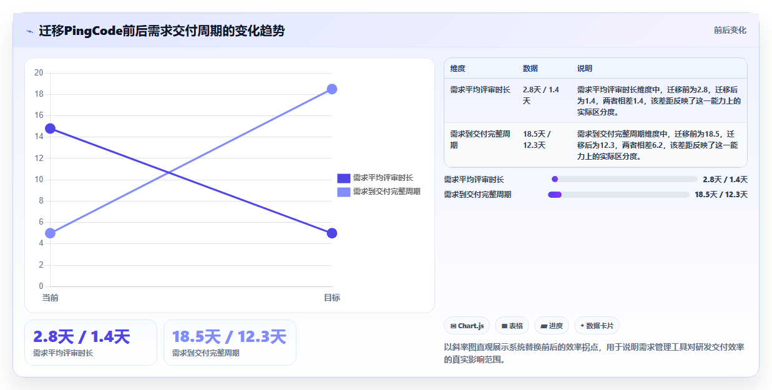
Task: Click the 需求到交付完整周期 data point at 当前
Action: tap(50, 233)
